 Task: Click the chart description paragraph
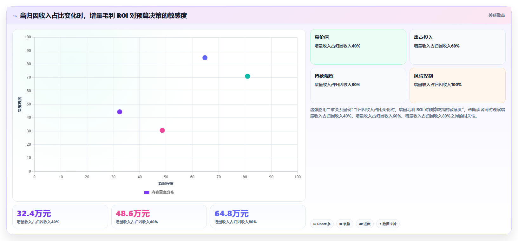pyautogui.click(x=407, y=113)
